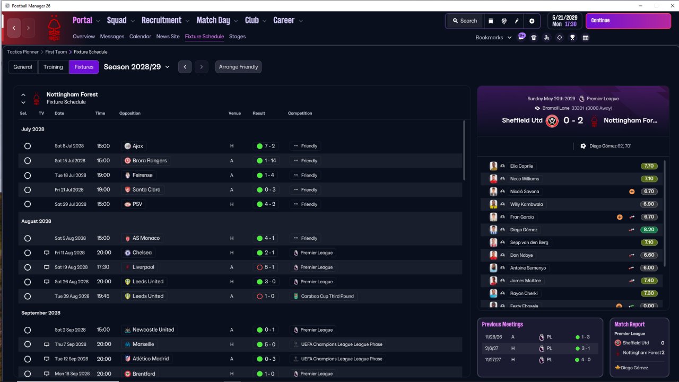The height and width of the screenshot is (382, 679).
Task: Select the AS Monaco fixture radio button
Action: [x=28, y=238]
